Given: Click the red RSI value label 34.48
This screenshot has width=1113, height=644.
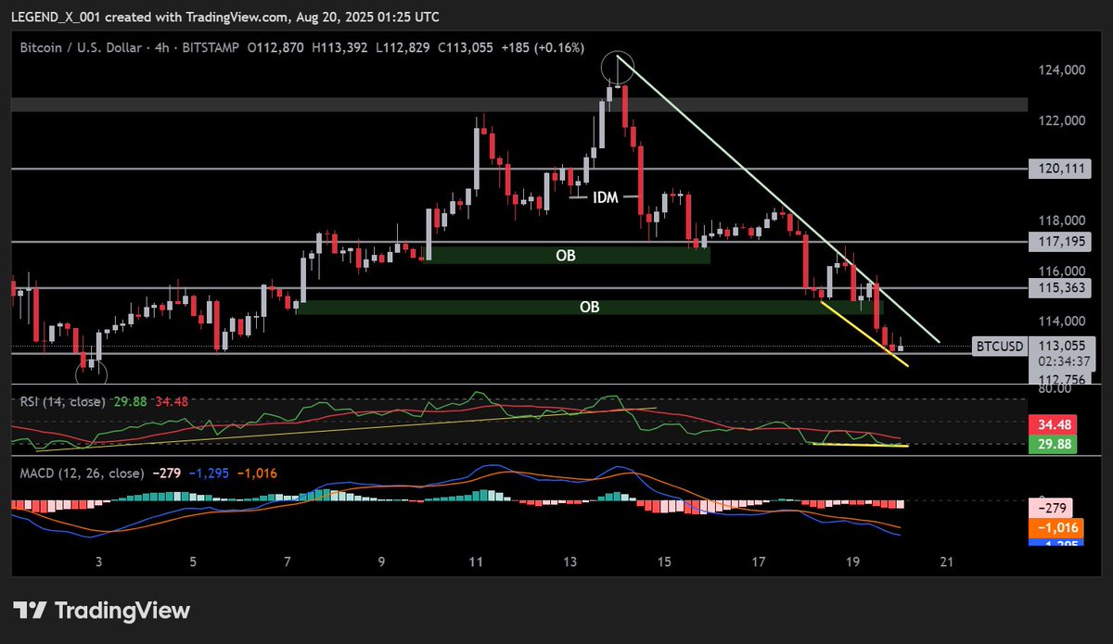Looking at the screenshot, I should pyautogui.click(x=1053, y=424).
